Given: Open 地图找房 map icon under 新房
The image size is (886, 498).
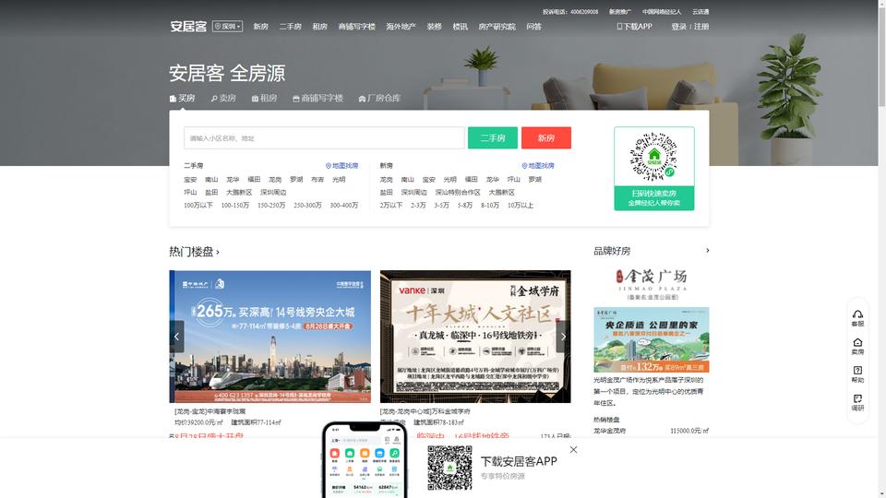Looking at the screenshot, I should tap(538, 166).
